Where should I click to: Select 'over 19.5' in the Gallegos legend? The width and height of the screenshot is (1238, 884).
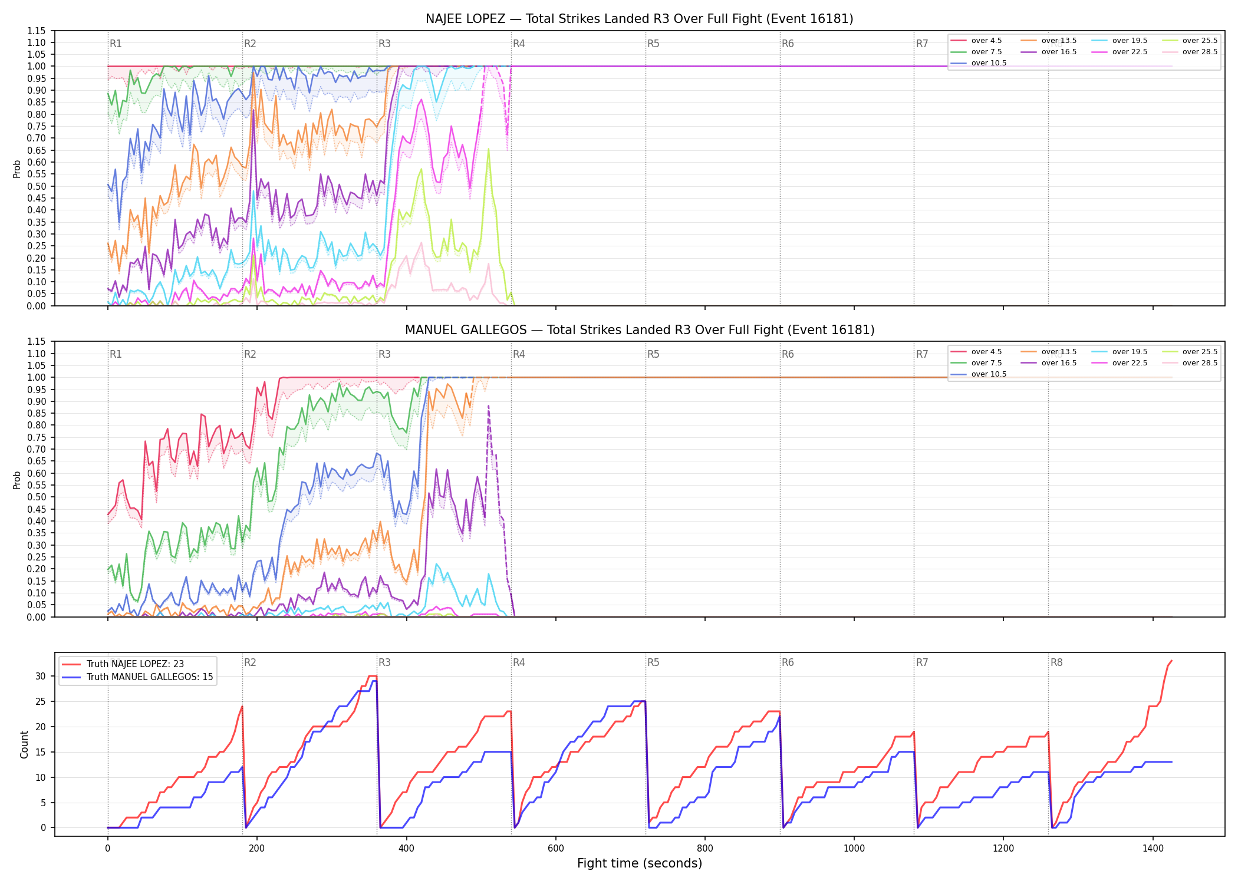pyautogui.click(x=1119, y=352)
